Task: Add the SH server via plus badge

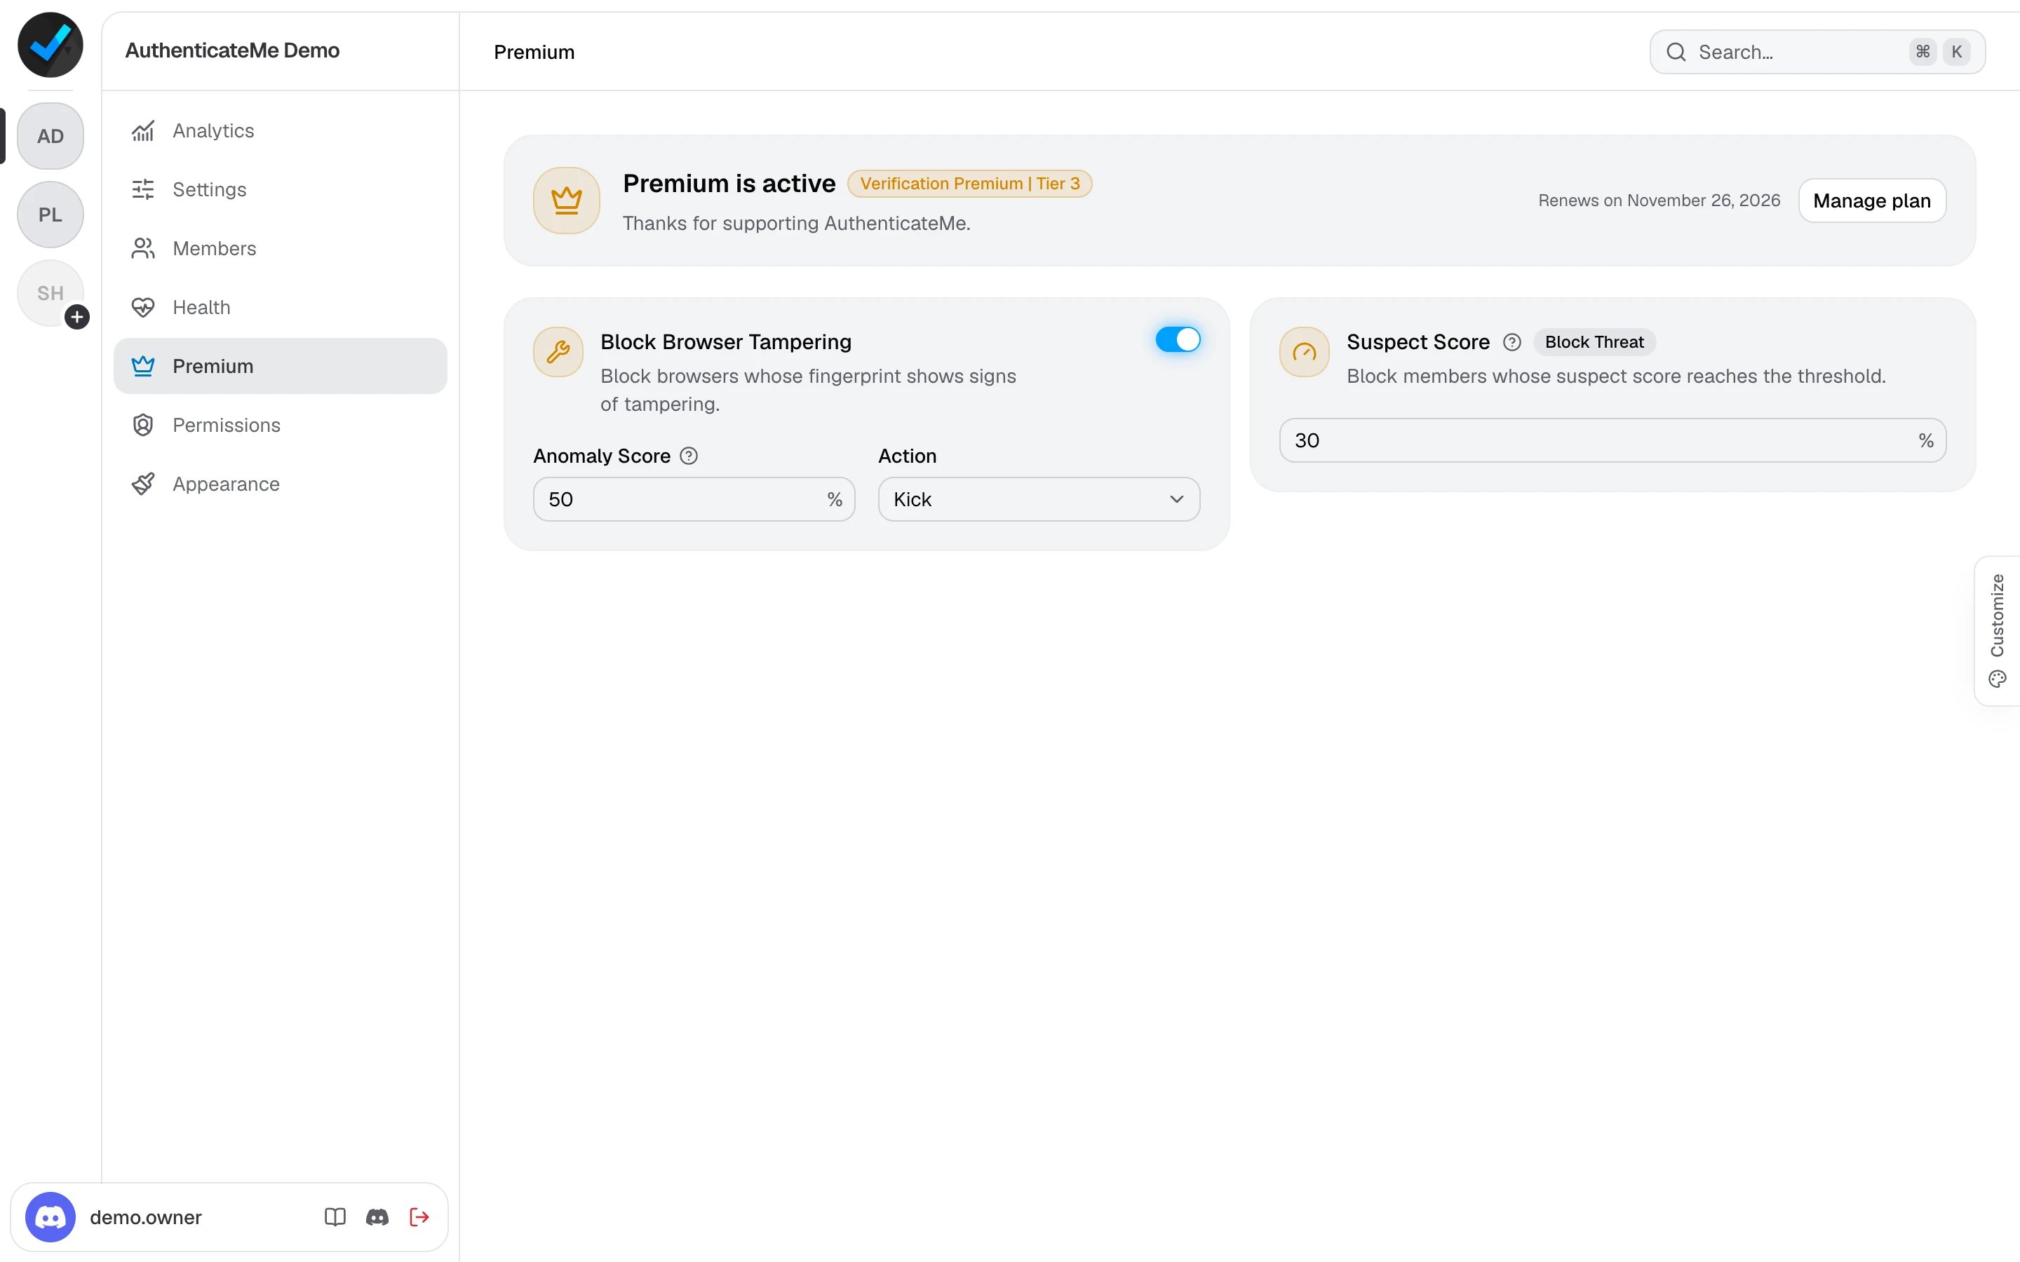Action: pos(76,317)
